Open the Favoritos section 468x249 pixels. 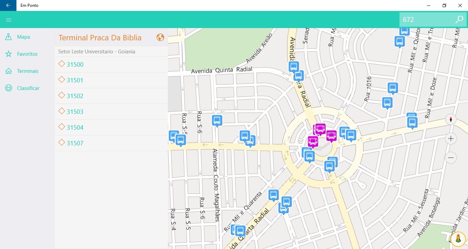(27, 54)
